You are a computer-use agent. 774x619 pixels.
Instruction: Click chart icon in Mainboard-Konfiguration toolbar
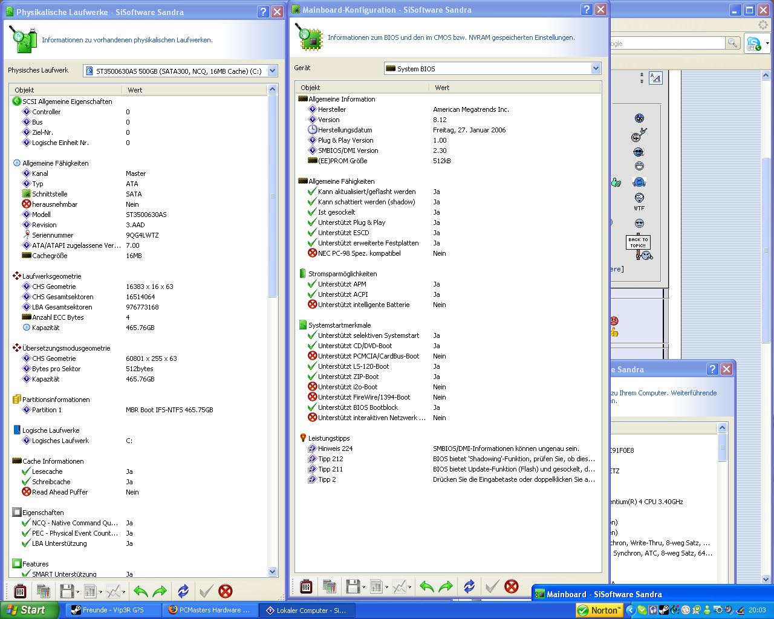[x=399, y=586]
